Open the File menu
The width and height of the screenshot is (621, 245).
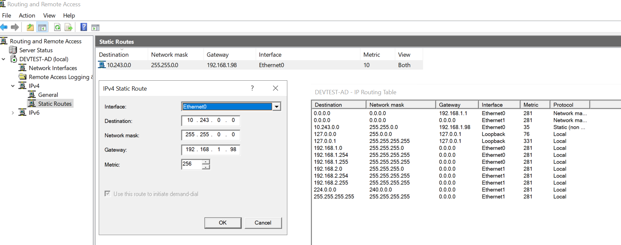(7, 16)
